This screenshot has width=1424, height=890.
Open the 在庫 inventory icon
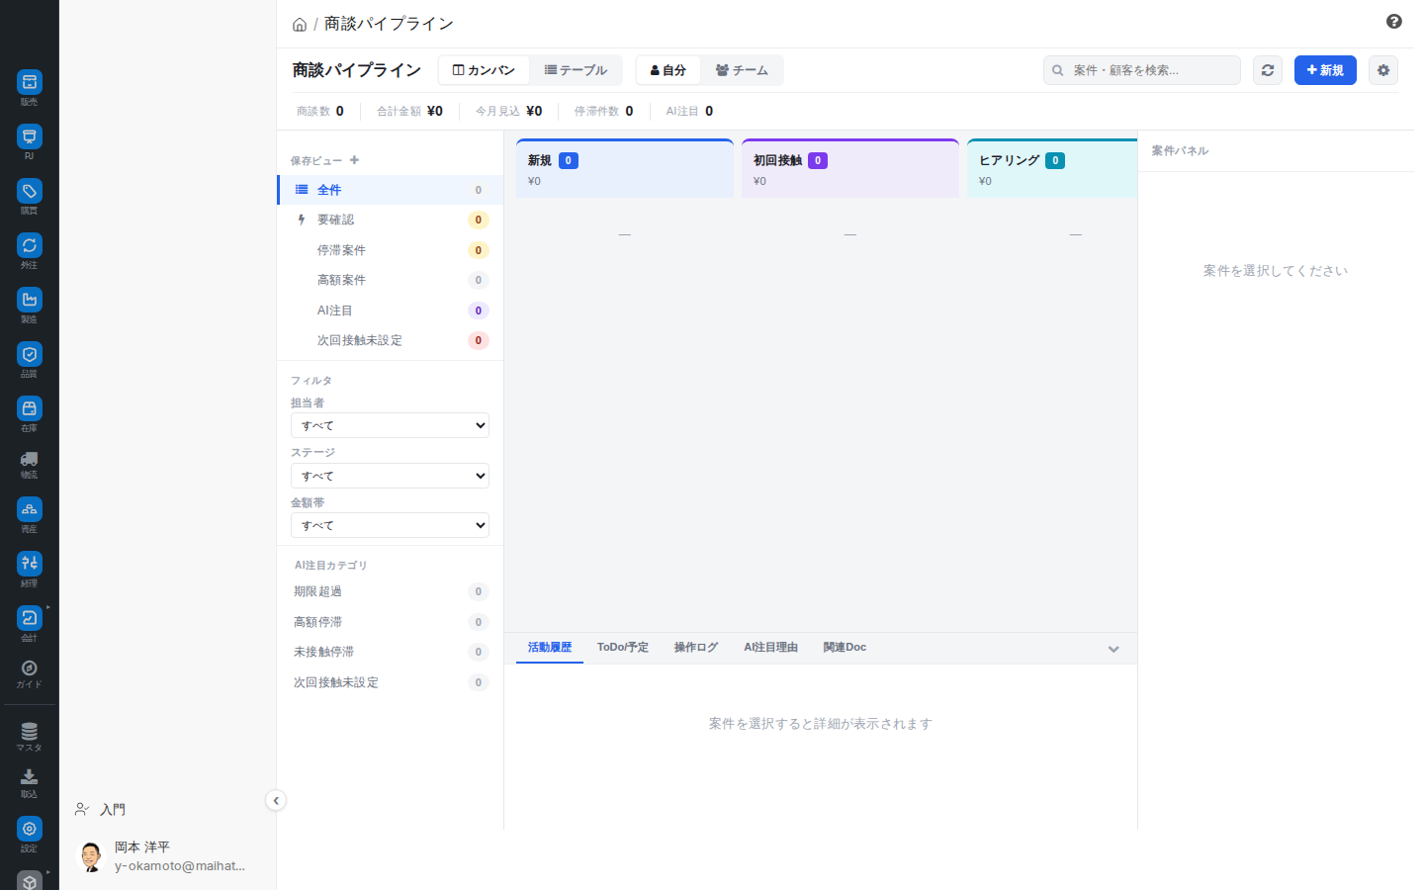pos(30,408)
